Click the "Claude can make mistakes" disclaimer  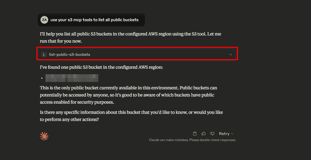coord(192,140)
